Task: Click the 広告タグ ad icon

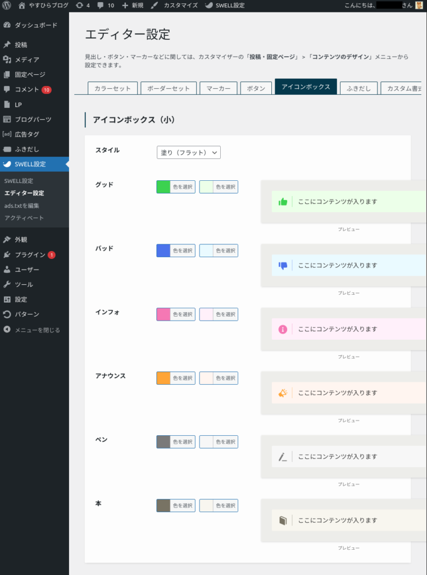Action: click(x=7, y=134)
